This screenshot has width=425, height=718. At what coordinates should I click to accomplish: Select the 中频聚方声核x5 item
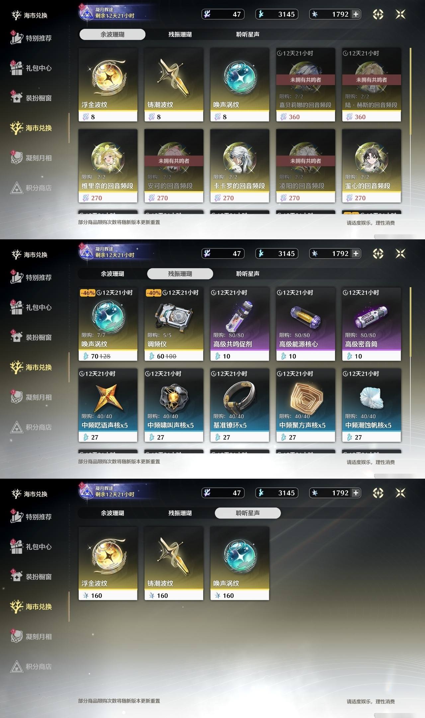pyautogui.click(x=305, y=405)
